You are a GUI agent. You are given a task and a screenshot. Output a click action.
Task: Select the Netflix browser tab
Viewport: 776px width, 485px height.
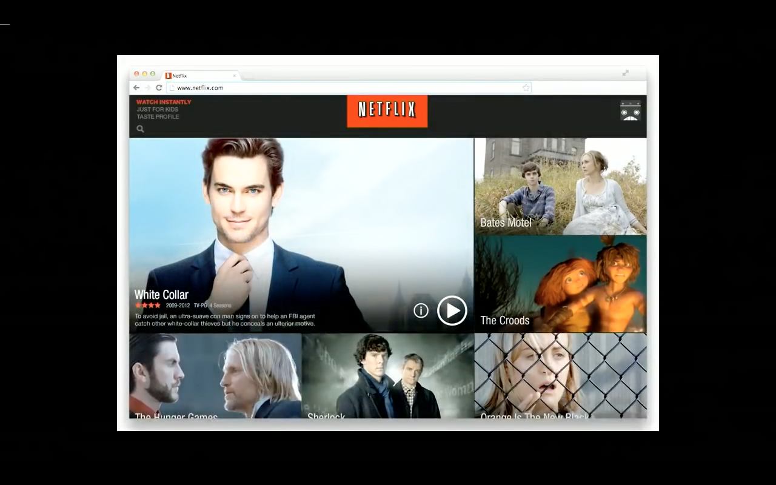pyautogui.click(x=201, y=76)
